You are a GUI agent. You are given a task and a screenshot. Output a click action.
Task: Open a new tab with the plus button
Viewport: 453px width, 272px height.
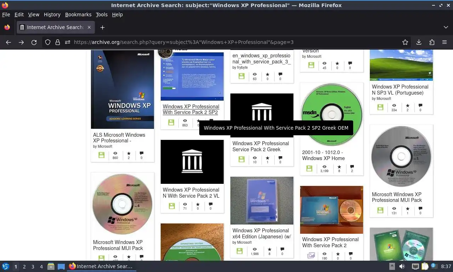[x=102, y=27]
